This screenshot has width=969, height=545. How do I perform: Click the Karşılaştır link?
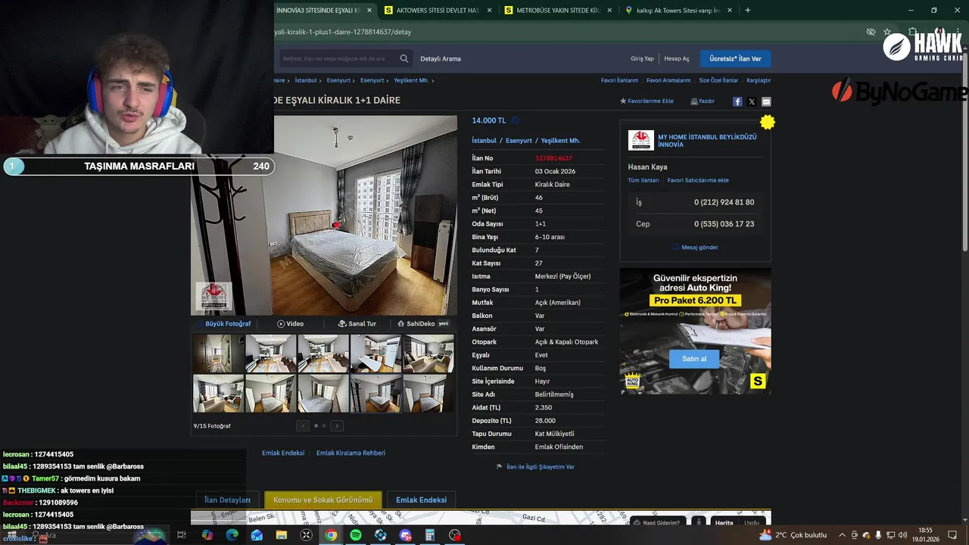point(759,80)
